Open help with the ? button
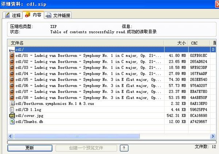This screenshot has width=219, height=154. click(x=124, y=148)
